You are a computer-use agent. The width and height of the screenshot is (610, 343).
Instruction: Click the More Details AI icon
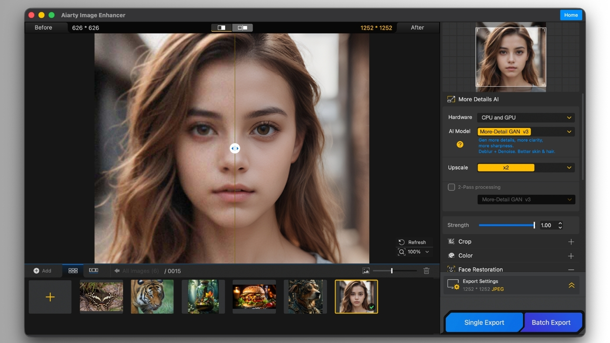click(451, 99)
